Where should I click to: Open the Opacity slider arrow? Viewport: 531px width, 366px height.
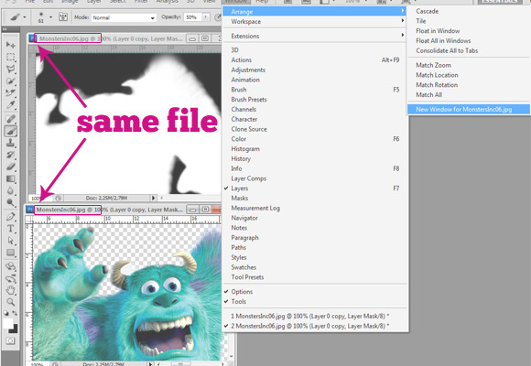[x=206, y=17]
